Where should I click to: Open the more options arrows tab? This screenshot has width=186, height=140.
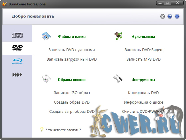[17, 75]
